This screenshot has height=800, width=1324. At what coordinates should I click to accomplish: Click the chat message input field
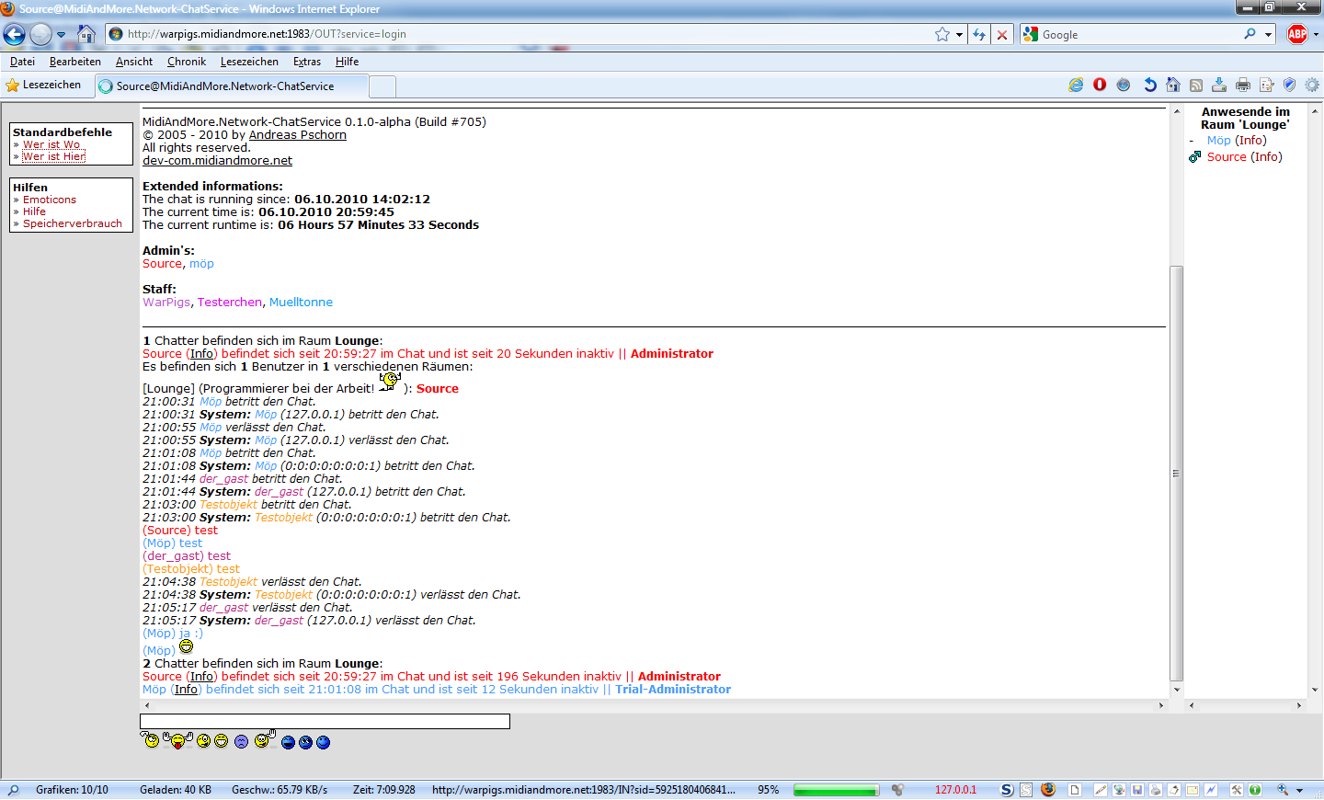pyautogui.click(x=325, y=721)
